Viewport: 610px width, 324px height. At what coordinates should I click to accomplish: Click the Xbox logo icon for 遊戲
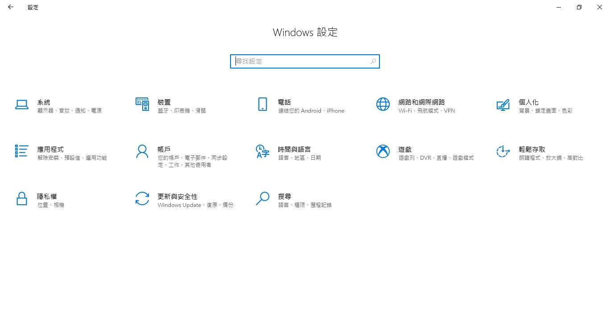(383, 151)
